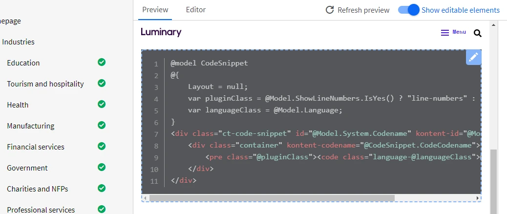Screen dimensions: 507x214
Task: Click the pencil edit icon on code snippet
Action: (473, 58)
